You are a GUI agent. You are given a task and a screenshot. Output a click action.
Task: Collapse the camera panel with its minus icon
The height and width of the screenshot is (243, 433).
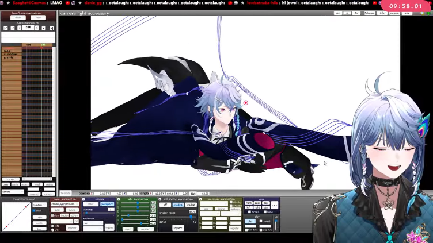click(83, 199)
